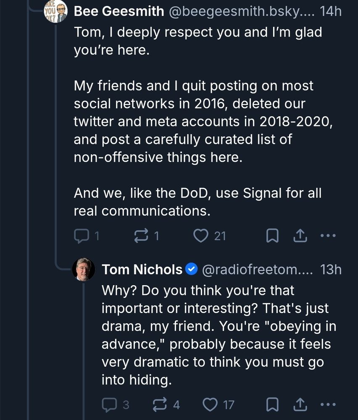
Task: Like Bee Geesmith's post
Action: pos(201,236)
